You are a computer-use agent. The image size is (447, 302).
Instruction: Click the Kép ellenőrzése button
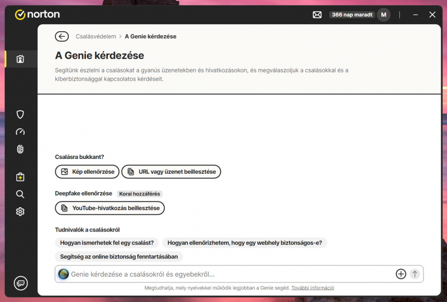(87, 172)
